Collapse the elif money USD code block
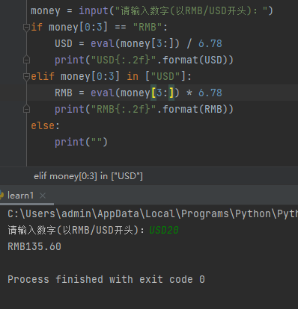This screenshot has width=298, height=309. tap(26, 76)
